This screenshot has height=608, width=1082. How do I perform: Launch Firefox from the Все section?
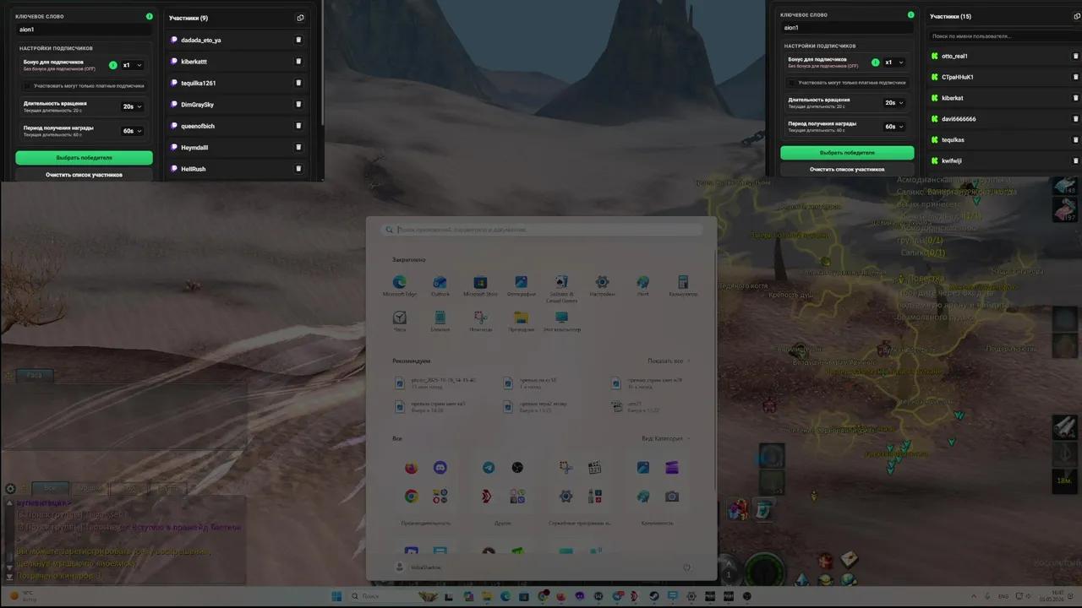[x=412, y=467]
